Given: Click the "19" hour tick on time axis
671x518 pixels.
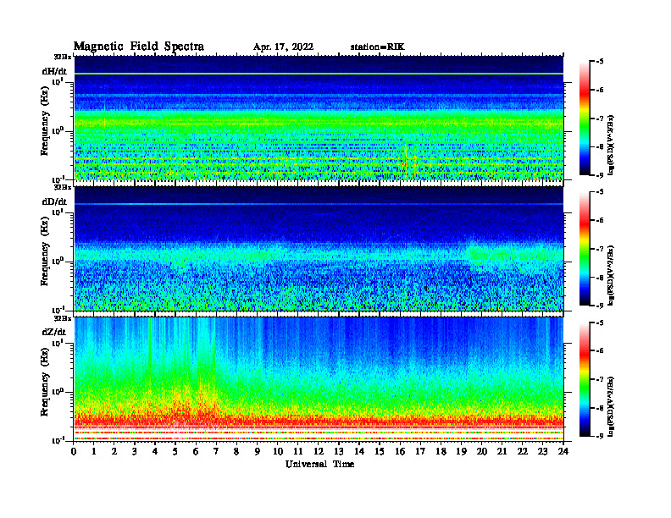Looking at the screenshot, I should [461, 451].
